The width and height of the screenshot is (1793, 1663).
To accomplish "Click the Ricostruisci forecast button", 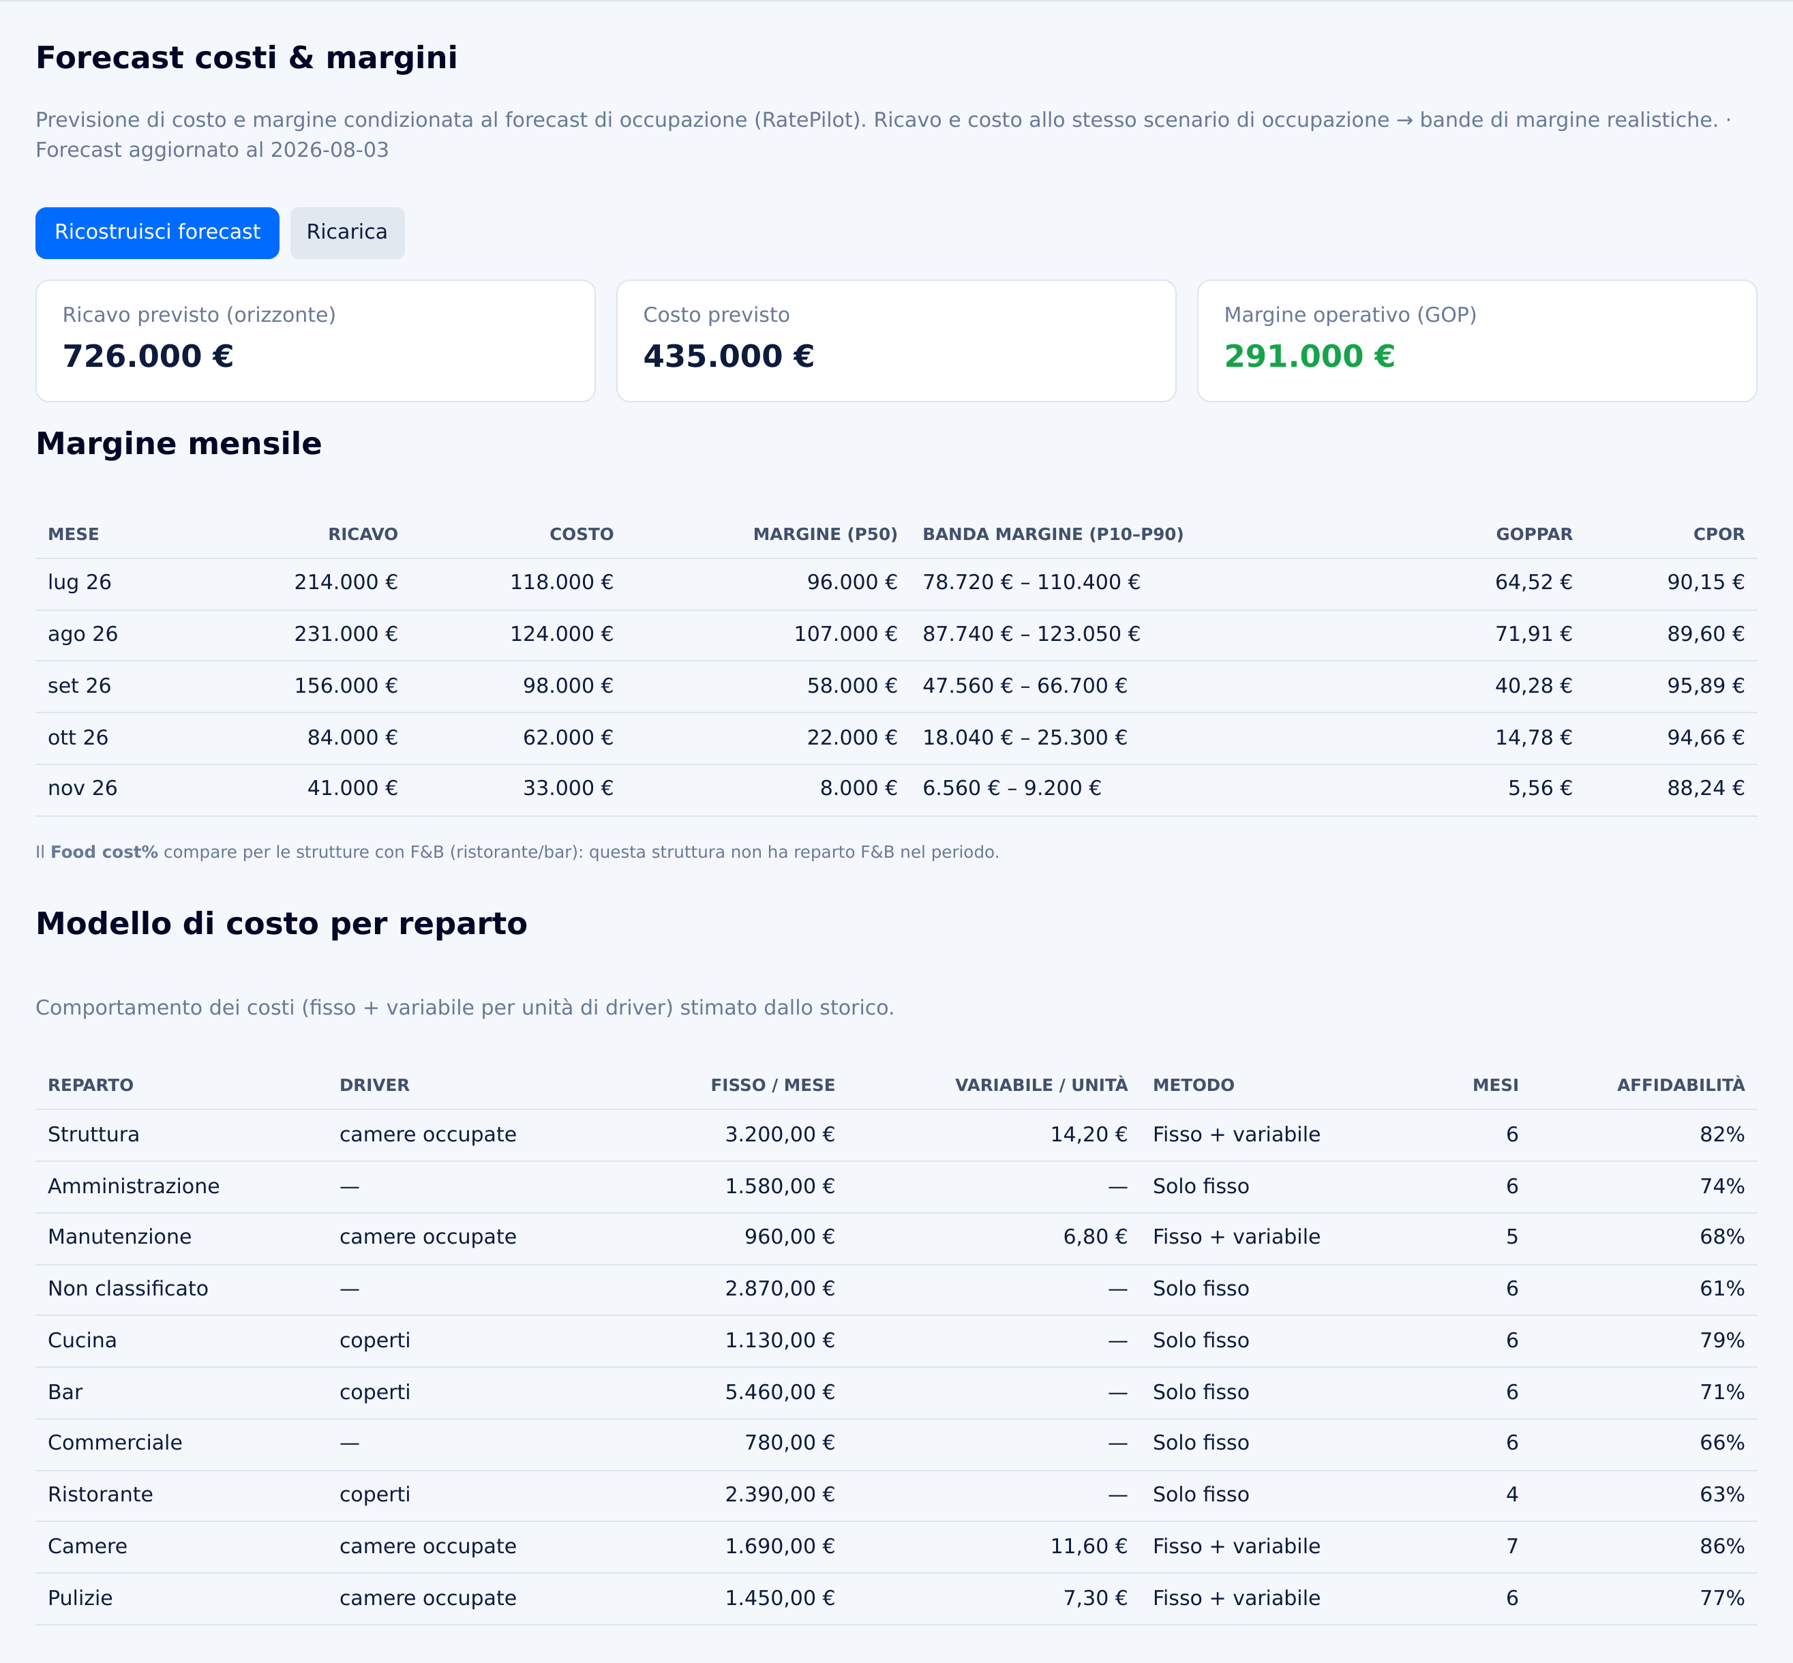I will pyautogui.click(x=157, y=233).
